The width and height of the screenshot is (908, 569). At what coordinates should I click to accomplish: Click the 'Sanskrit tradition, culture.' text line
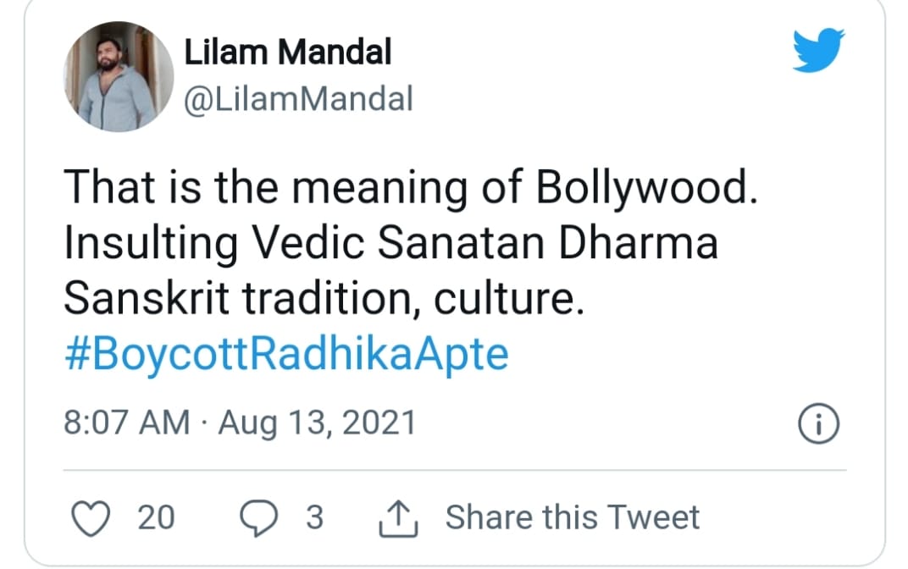324,300
